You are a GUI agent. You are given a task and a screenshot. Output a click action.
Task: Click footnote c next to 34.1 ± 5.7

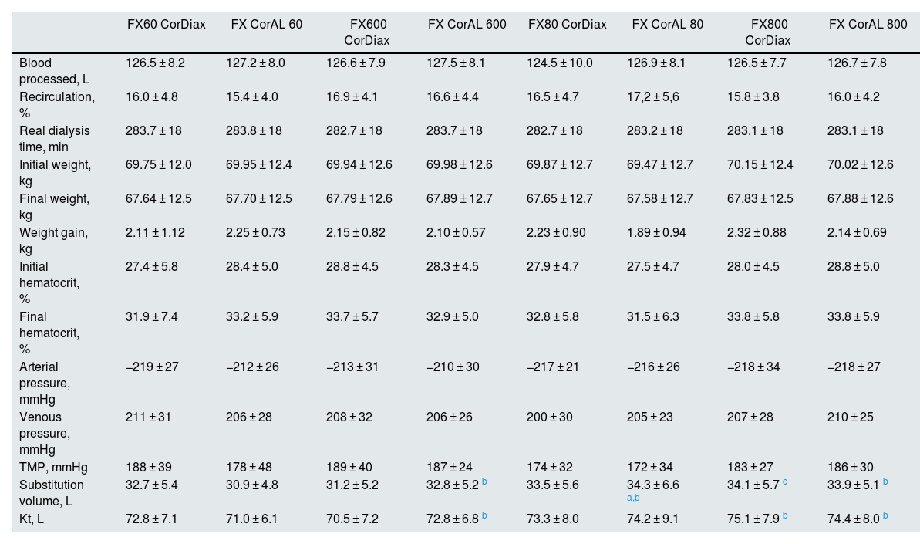tap(785, 482)
